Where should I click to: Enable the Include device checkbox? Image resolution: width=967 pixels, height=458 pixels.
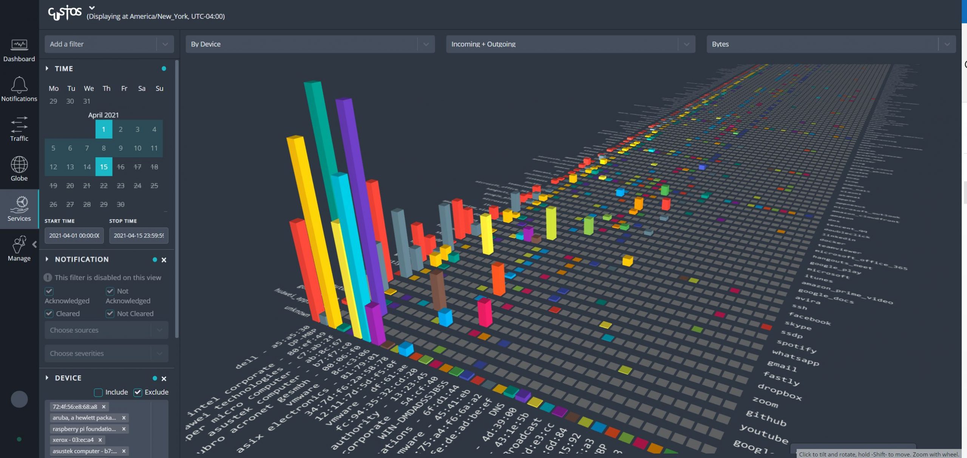click(x=98, y=392)
